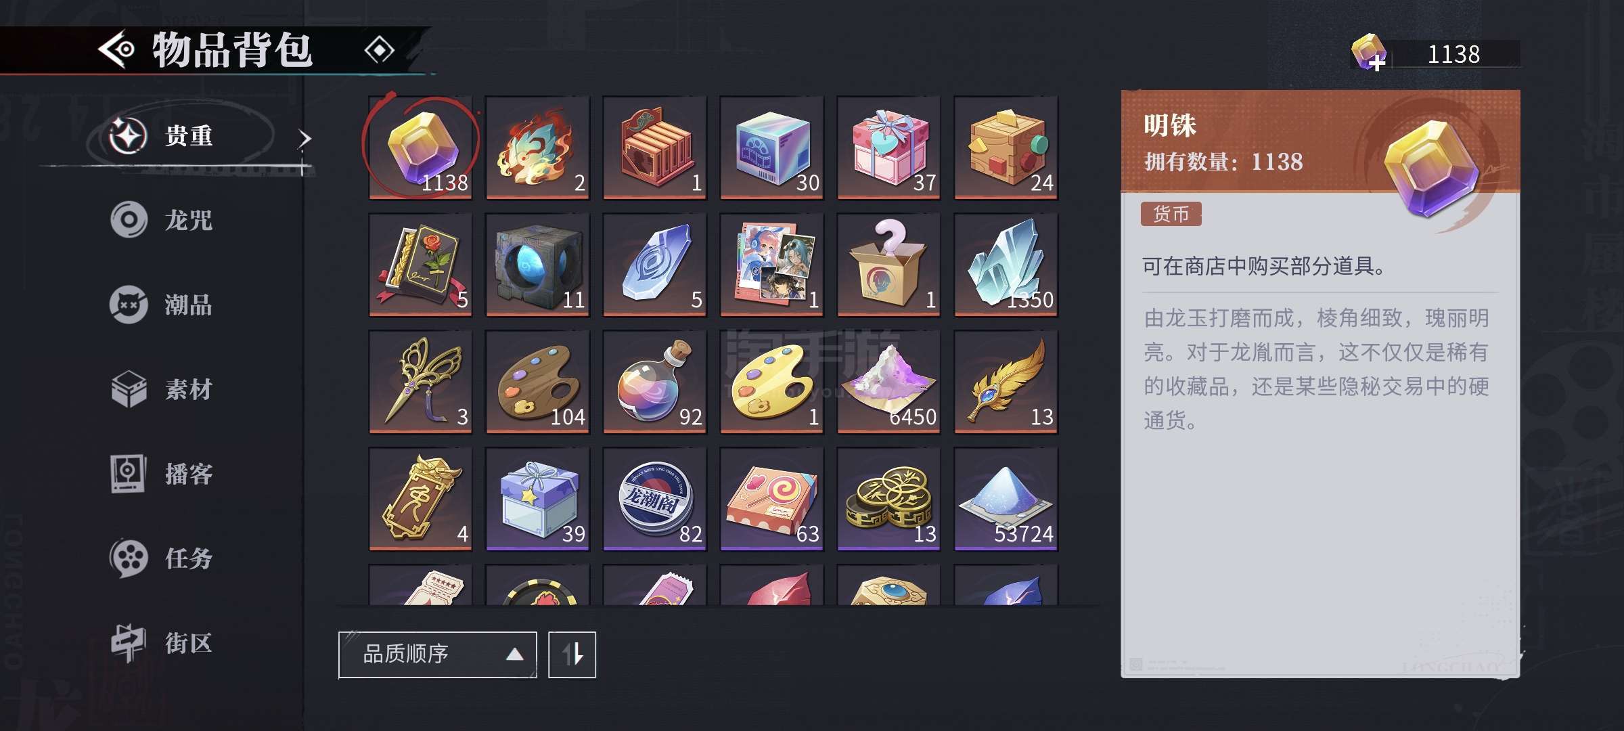Select the rose book item

coord(420,265)
